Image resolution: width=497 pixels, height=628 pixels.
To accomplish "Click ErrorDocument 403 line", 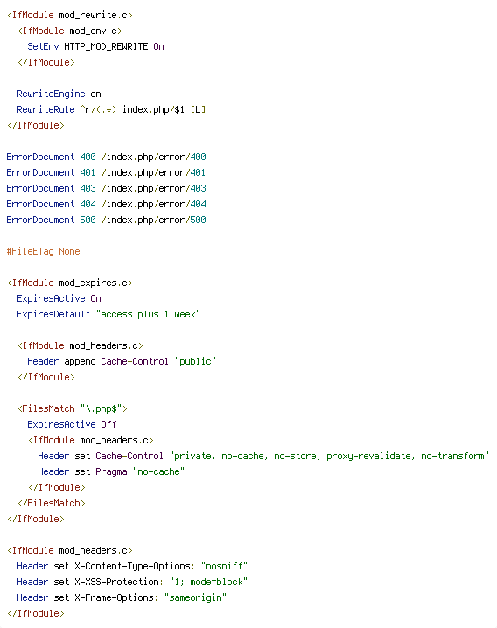I will (x=106, y=188).
